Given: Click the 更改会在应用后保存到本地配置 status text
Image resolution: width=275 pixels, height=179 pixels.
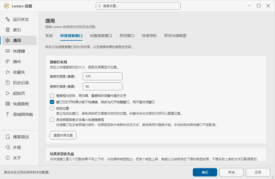Looking at the screenshot, I should (x=27, y=172).
